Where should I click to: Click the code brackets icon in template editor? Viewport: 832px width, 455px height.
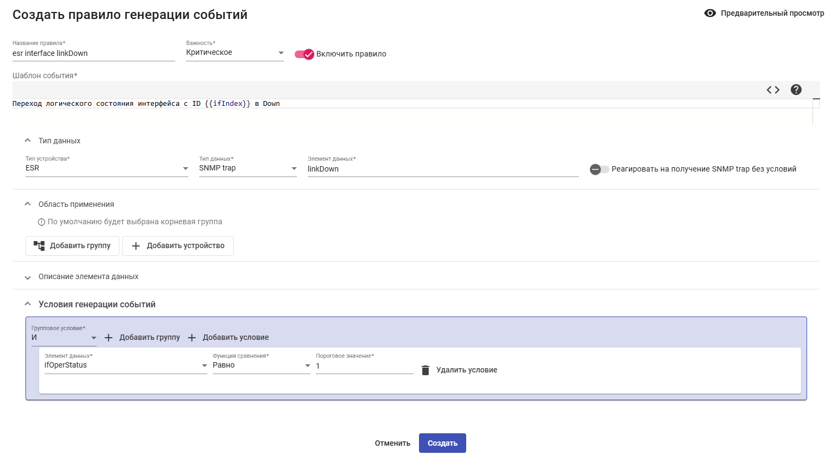coord(773,90)
